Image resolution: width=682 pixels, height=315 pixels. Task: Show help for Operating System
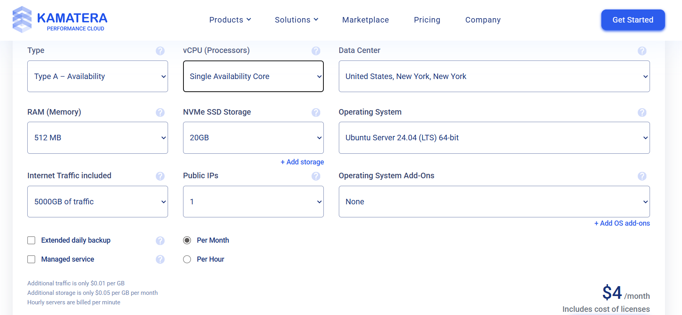point(642,112)
